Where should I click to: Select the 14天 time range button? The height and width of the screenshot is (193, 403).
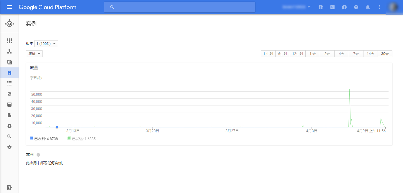[371, 54]
